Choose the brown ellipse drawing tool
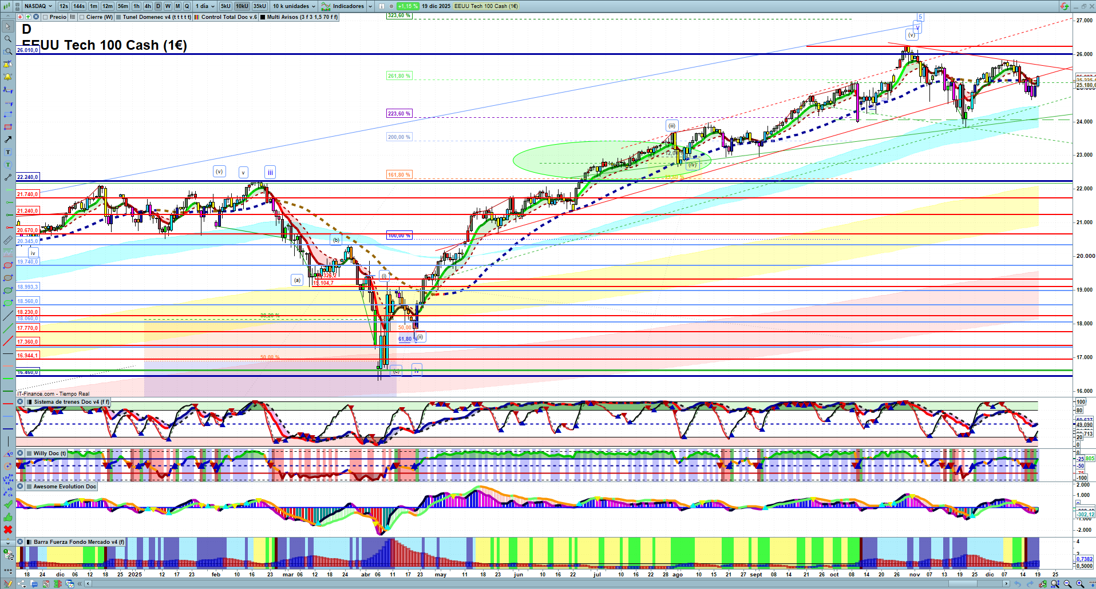 tap(8, 278)
